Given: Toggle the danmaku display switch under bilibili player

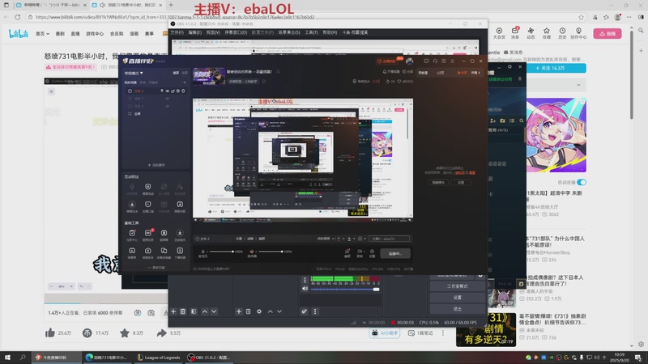Looking at the screenshot, I should click(138, 313).
